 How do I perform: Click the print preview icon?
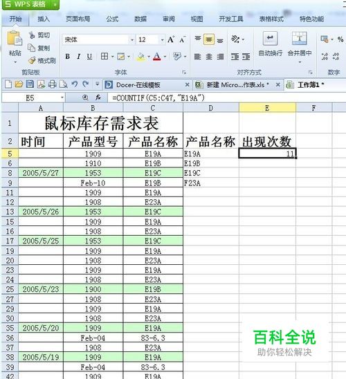pyautogui.click(x=64, y=84)
